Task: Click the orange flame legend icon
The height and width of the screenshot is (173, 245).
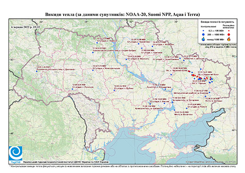Action: point(229,39)
